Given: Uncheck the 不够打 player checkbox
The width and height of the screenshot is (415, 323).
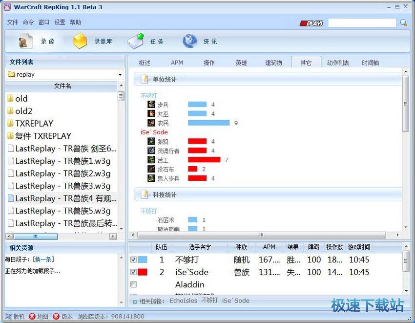Looking at the screenshot, I should [x=133, y=260].
